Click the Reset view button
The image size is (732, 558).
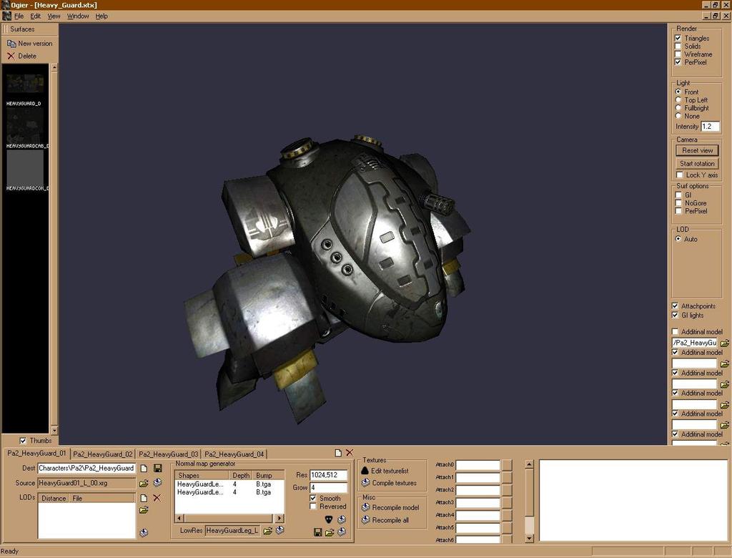coord(697,150)
